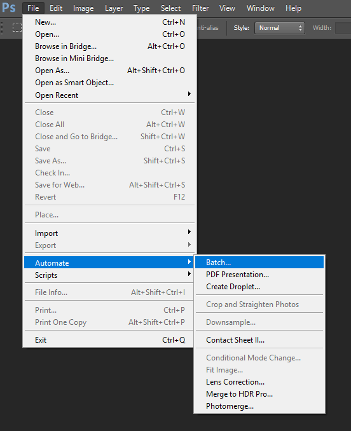Click the Close All entry

(x=109, y=124)
